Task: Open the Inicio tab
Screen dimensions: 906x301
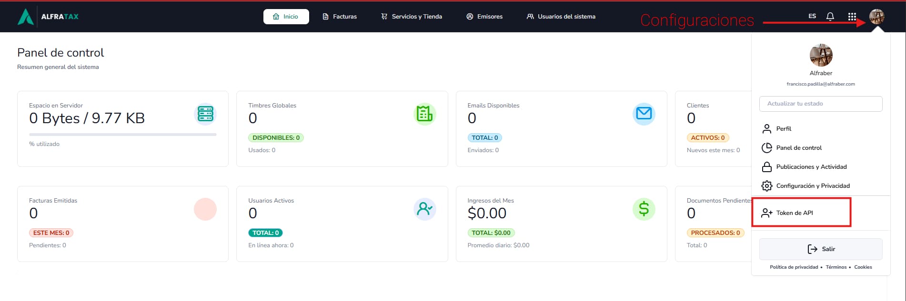Action: 286,17
